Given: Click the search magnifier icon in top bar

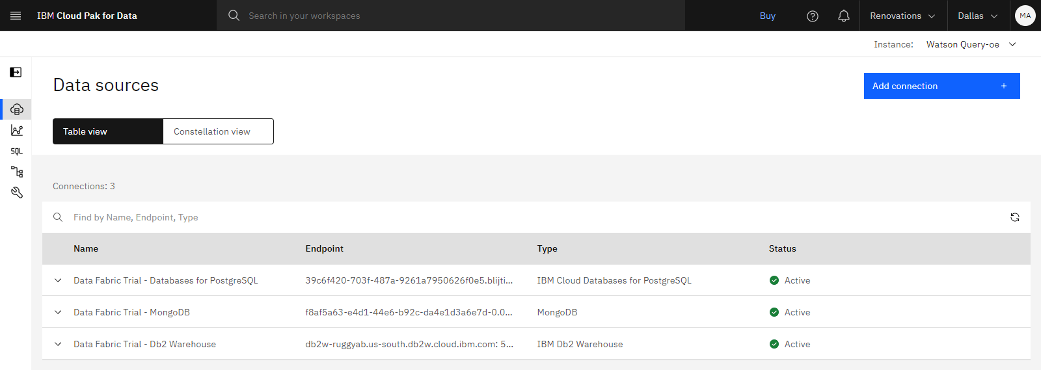Looking at the screenshot, I should click(234, 16).
